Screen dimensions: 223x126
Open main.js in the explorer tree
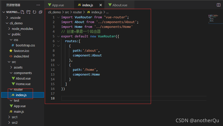pyautogui.click(x=19, y=111)
